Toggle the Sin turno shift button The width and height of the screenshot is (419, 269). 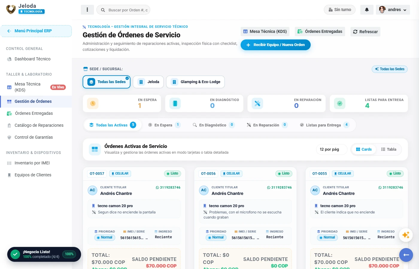tap(340, 10)
